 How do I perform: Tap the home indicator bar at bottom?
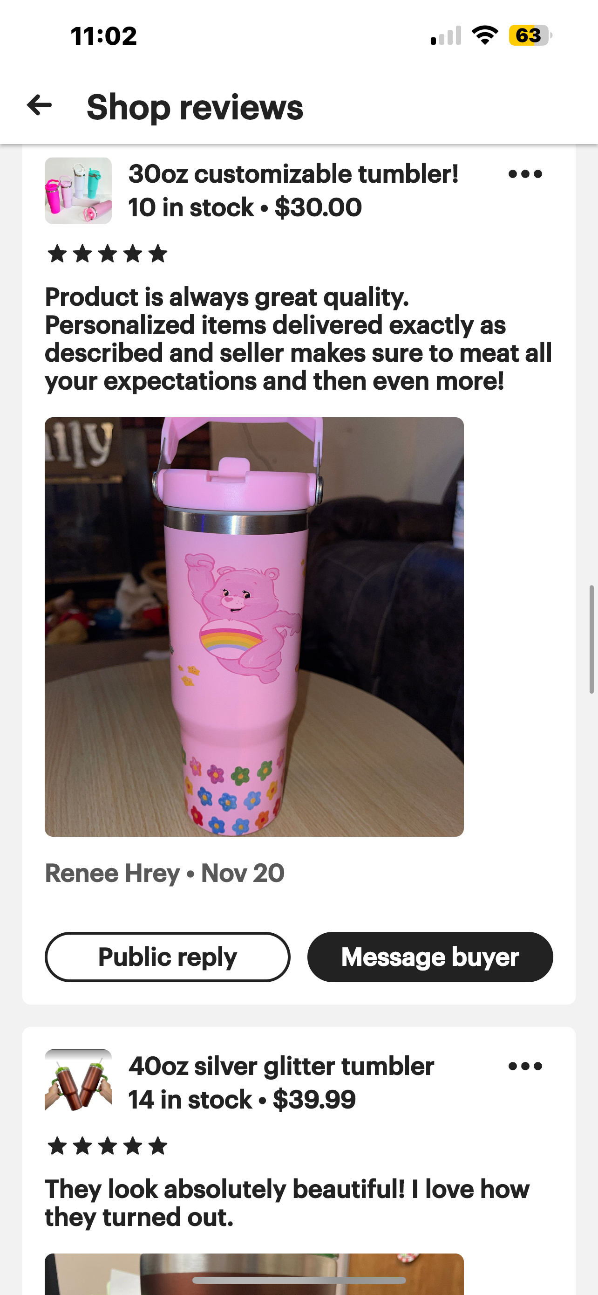[x=299, y=1280]
